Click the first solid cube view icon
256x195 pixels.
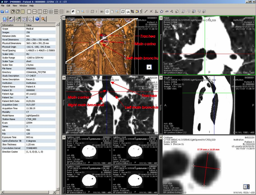[x=13, y=12]
